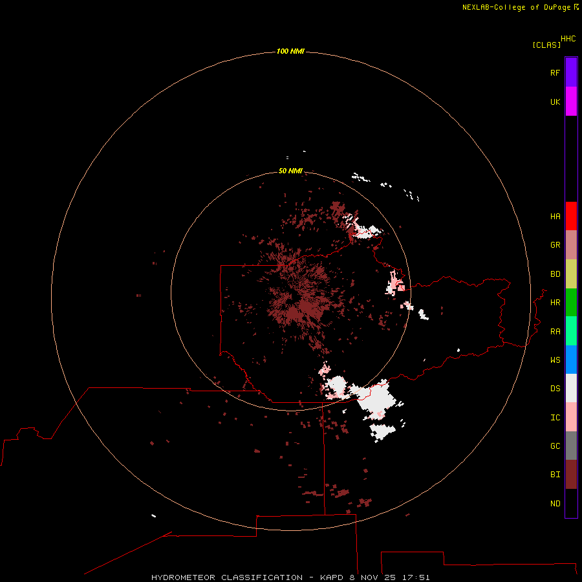582x582 pixels.
Task: Click the 100 NMI range ring label
Action: (x=290, y=51)
